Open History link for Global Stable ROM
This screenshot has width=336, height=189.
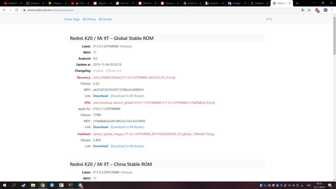[126, 46]
